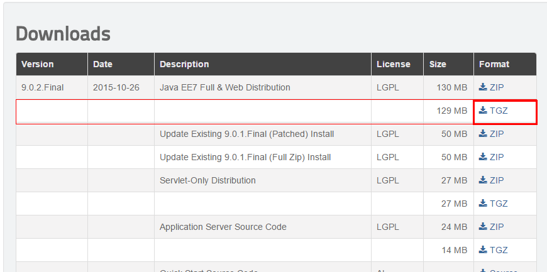
Task: Click Servlet-Only Distribution description text
Action: 207,180
